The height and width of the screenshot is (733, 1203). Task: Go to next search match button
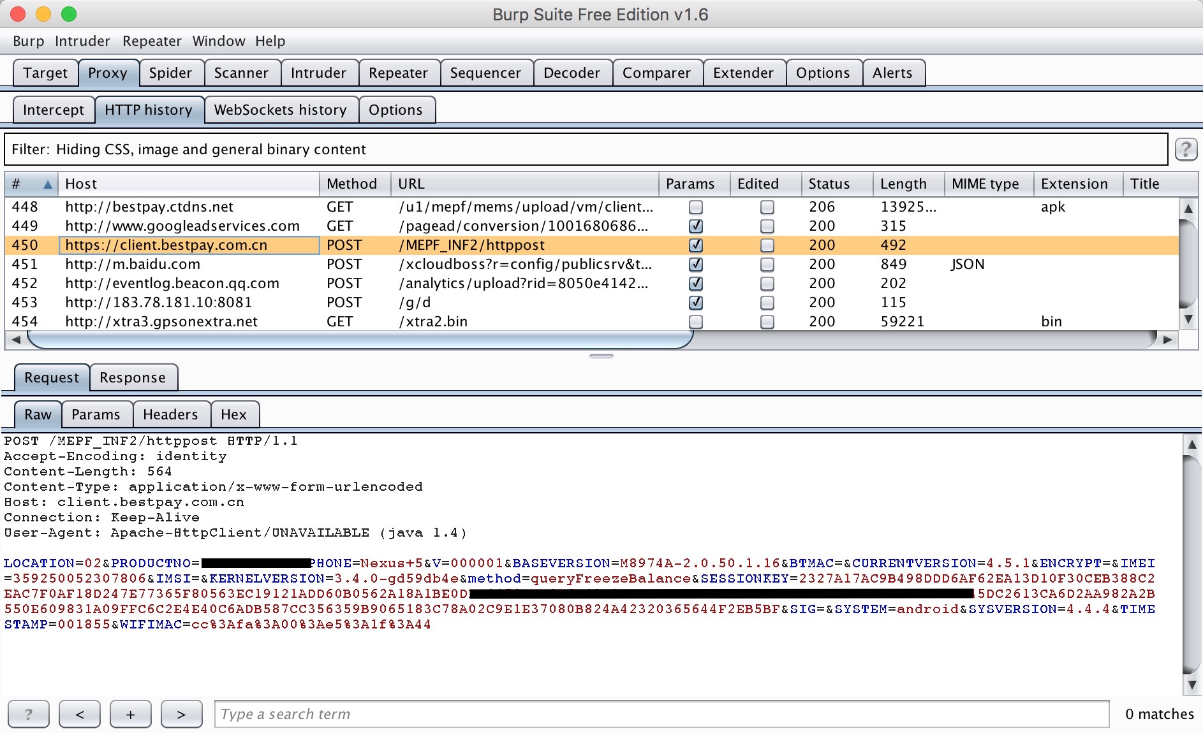182,714
